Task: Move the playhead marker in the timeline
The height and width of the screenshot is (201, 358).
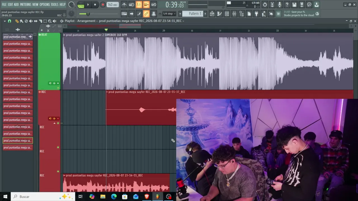Action: pyautogui.click(x=106, y=30)
